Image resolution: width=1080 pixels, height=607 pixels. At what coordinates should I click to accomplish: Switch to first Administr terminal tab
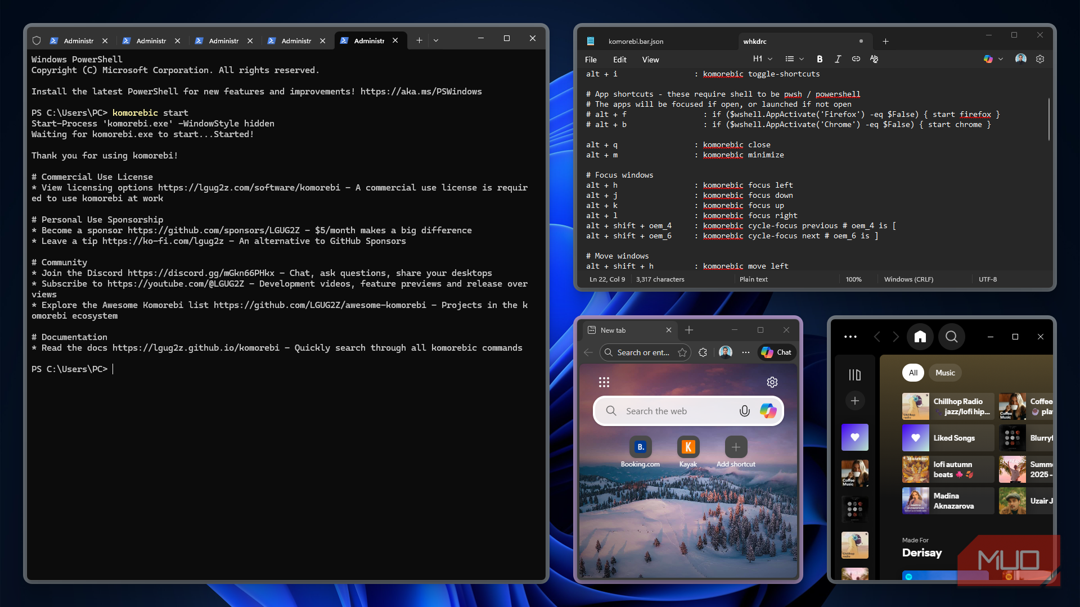pyautogui.click(x=79, y=40)
